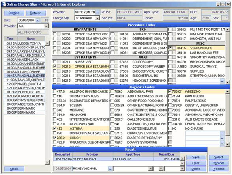
Task: Click the Recall Due column header
Action: coord(167,155)
